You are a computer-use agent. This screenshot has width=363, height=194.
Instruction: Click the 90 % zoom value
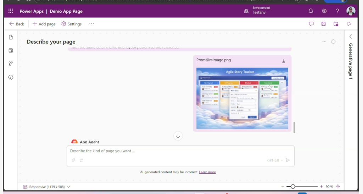coord(329,187)
